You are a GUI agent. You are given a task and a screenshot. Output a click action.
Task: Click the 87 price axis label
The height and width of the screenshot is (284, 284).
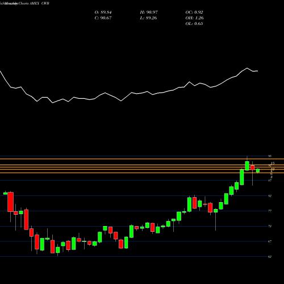[x=270, y=181]
